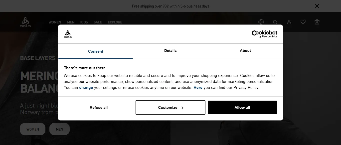Click the Cookiebot by Usercentrics logo
This screenshot has height=145, width=341.
[x=264, y=34]
